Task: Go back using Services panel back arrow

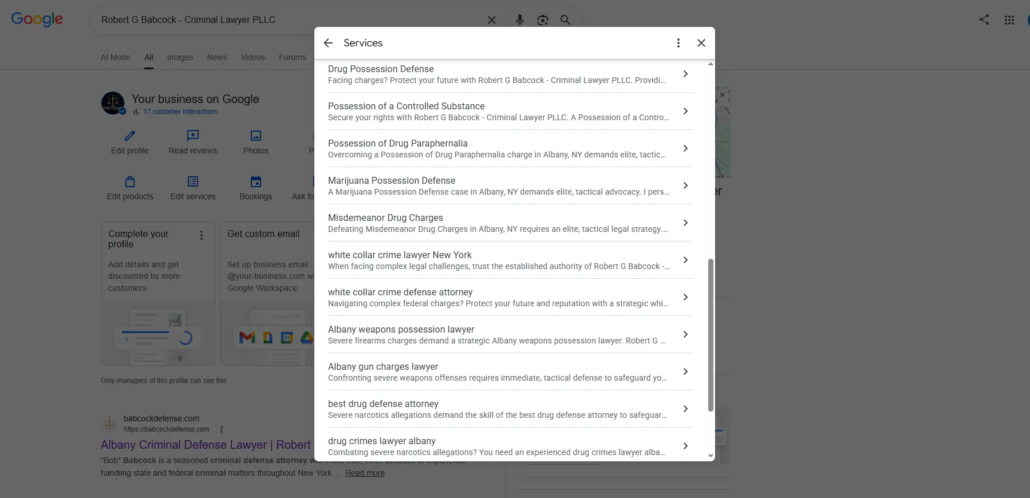Action: (x=328, y=43)
